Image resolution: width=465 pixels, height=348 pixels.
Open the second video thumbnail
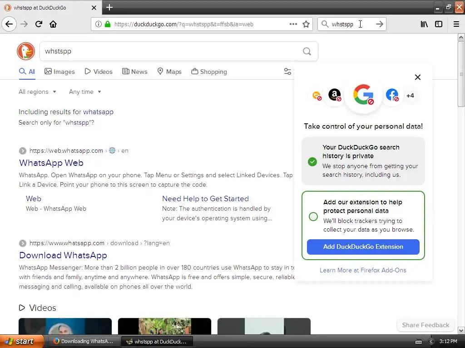(164, 326)
